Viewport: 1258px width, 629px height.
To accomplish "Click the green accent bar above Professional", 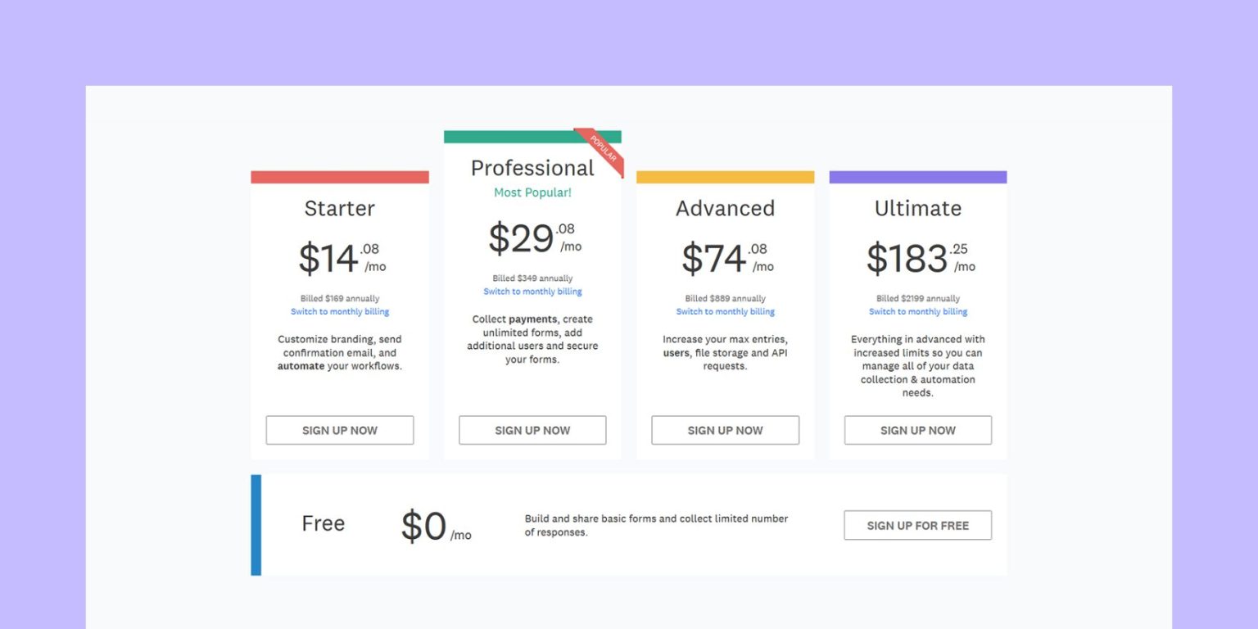I will click(x=532, y=133).
